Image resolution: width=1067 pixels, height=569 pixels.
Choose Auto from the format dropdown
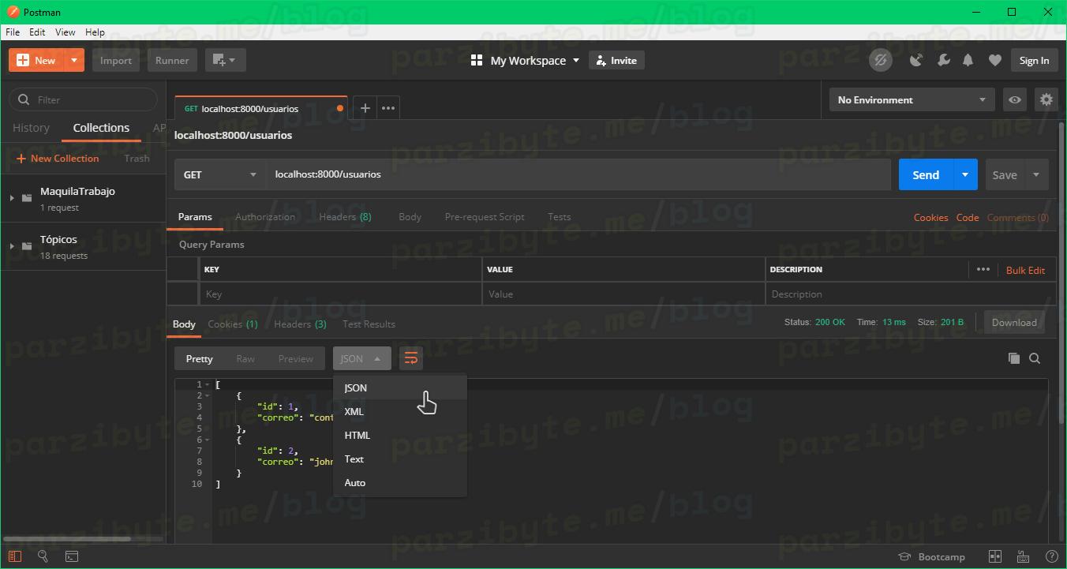point(400,482)
